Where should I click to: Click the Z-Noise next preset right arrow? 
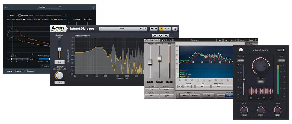[226, 40]
